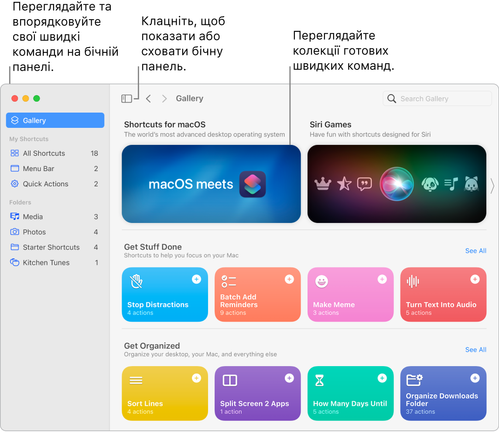This screenshot has width=499, height=432.
Task: Click the search magnifier icon
Action: 391,99
